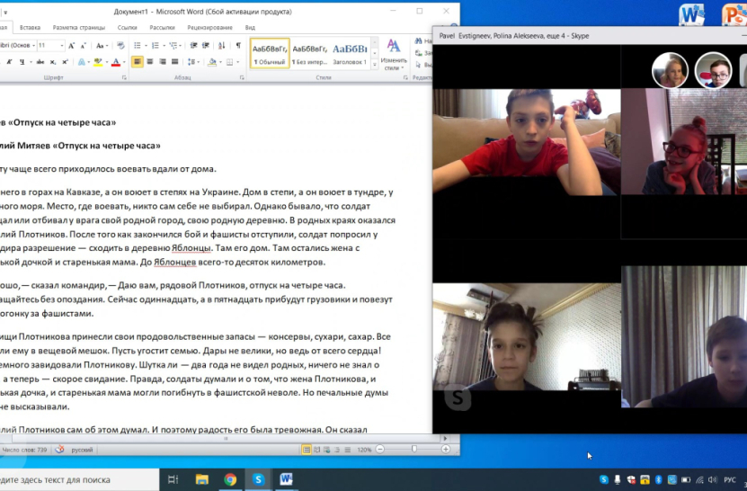Click the word count in status bar
Screen dimensions: 747x491
[23, 450]
